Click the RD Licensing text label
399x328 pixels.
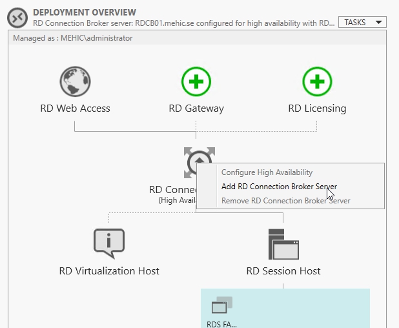[317, 108]
